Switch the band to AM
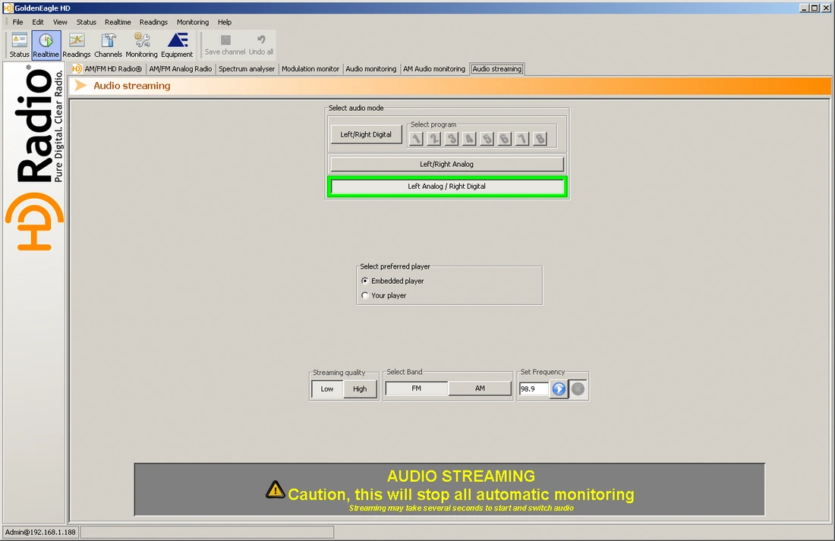Image resolution: width=835 pixels, height=541 pixels. click(480, 388)
